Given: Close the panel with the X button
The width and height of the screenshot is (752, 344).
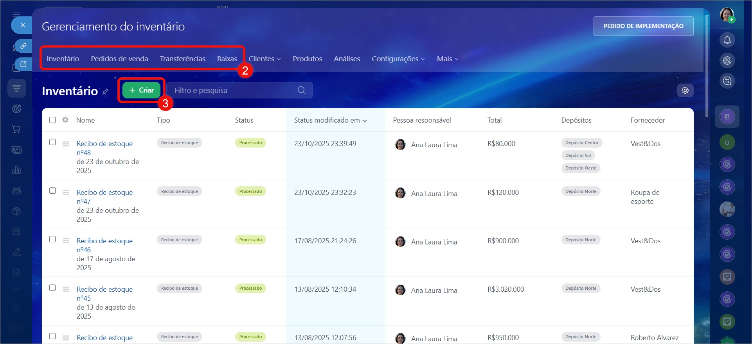Looking at the screenshot, I should pyautogui.click(x=23, y=25).
